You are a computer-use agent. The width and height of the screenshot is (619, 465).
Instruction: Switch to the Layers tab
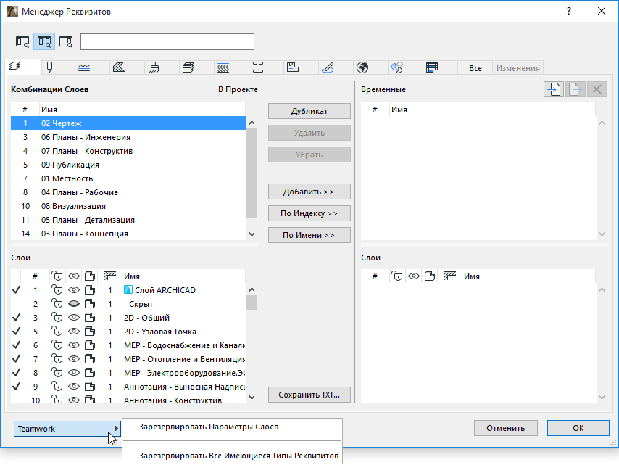(22, 67)
